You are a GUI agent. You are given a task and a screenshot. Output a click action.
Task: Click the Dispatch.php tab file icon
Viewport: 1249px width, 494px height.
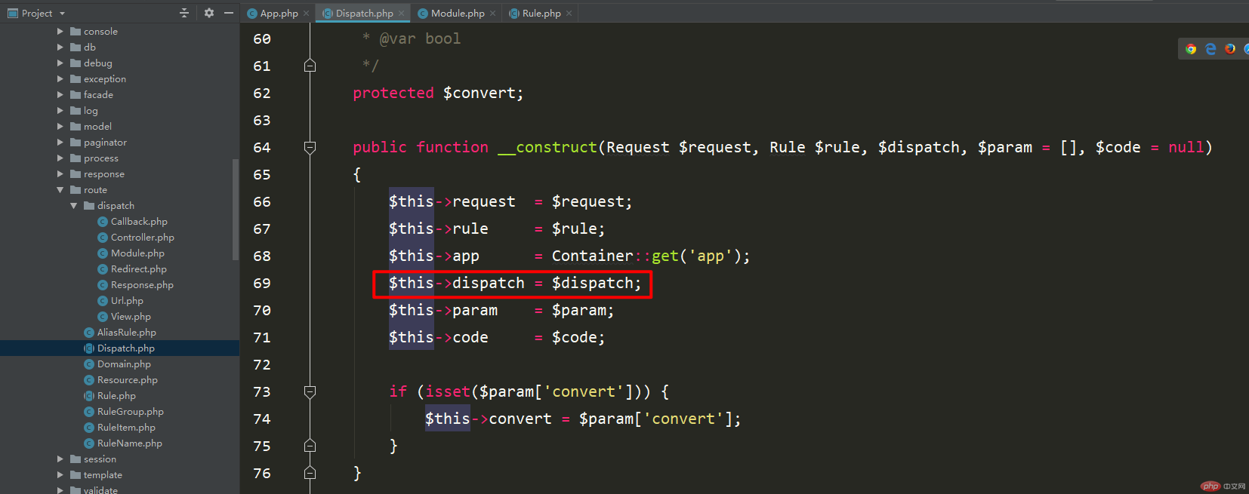coord(328,14)
